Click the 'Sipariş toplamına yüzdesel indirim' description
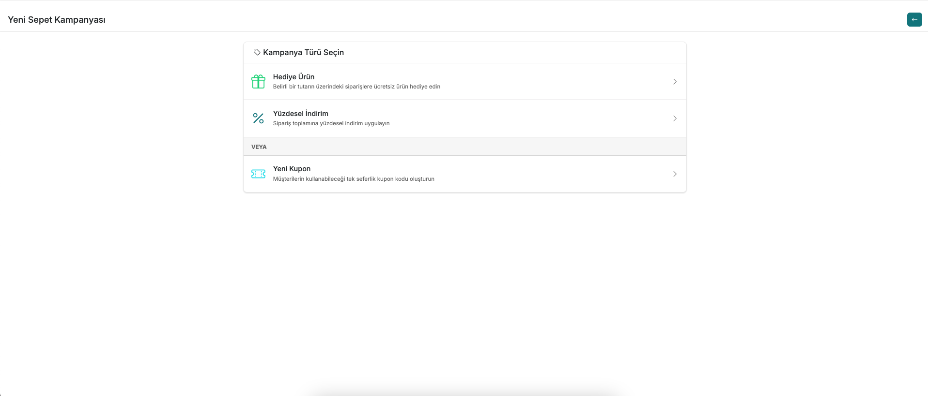Screen dimensions: 928x396 tap(331, 124)
